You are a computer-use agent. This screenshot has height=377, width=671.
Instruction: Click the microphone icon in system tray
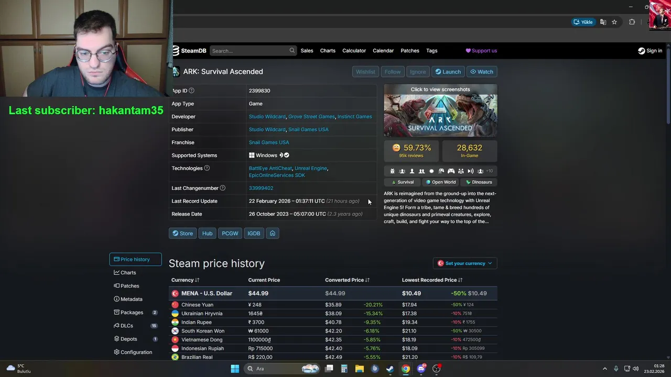[616, 369]
